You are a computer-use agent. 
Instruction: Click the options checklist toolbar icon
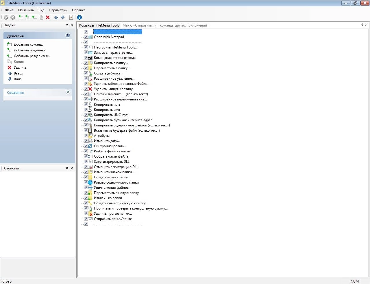(71, 17)
